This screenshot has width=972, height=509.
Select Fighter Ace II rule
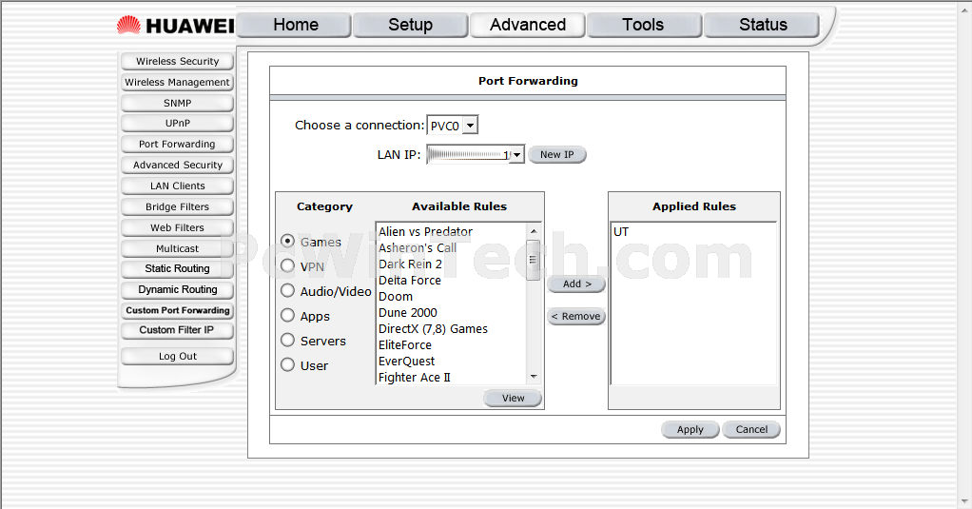[451, 377]
